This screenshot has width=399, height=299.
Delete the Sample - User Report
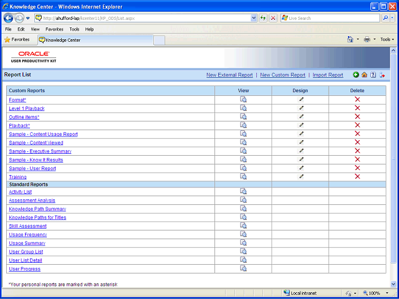(x=357, y=168)
